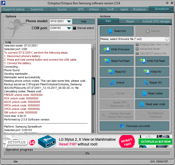Click the log scroll down arrow
The image size is (175, 165).
tap(93, 131)
